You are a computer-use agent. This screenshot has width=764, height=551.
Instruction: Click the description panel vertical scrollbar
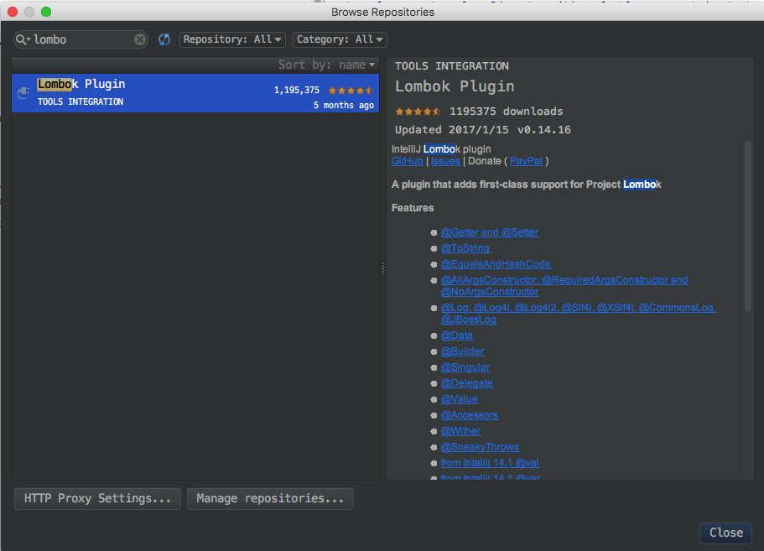[748, 226]
